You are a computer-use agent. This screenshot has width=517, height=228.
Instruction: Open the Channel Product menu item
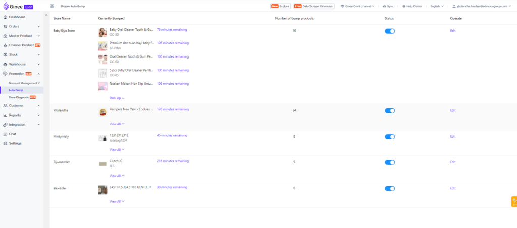[x=22, y=45]
